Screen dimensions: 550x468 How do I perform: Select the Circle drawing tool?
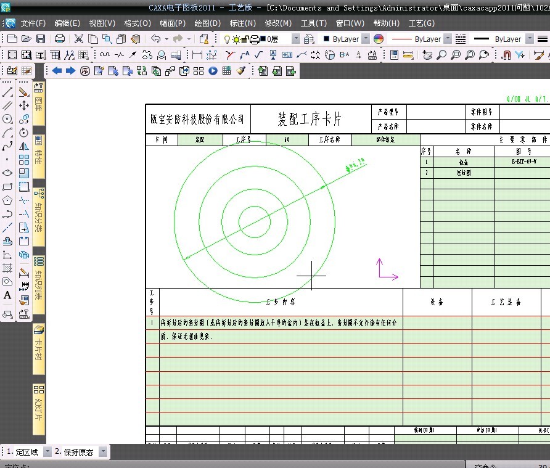[x=8, y=119]
